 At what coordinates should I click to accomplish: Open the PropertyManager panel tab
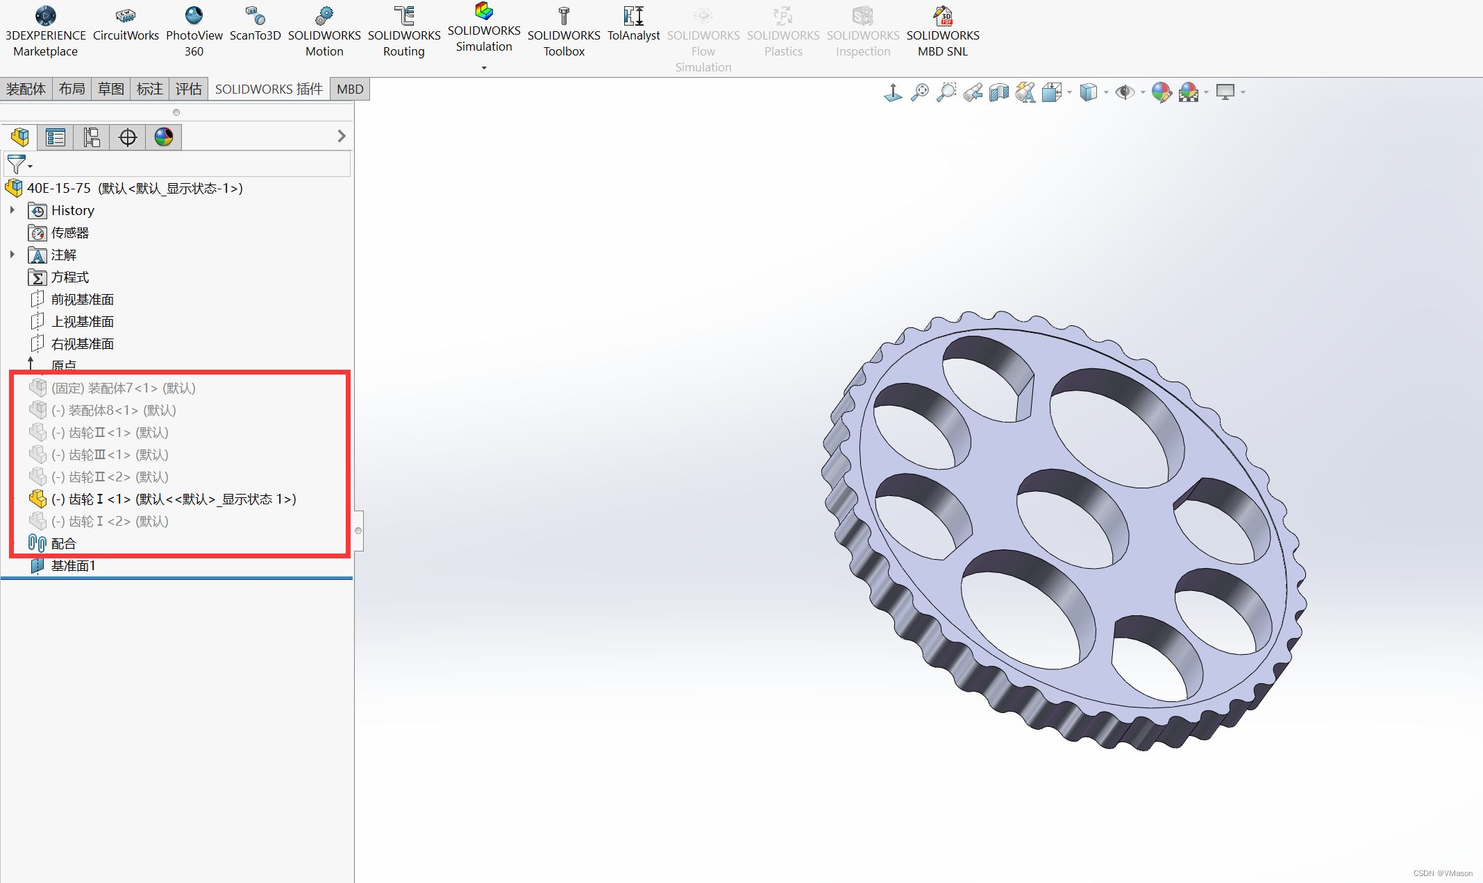click(55, 137)
